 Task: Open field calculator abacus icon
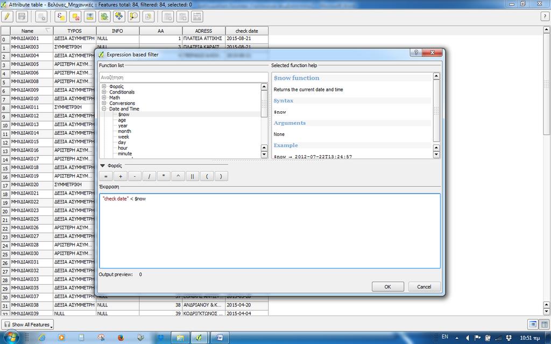coord(197,17)
